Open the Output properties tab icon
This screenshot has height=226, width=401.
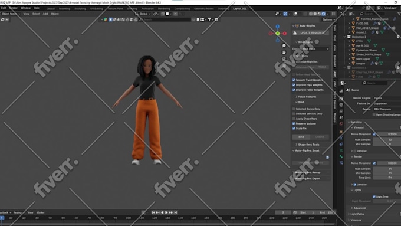(341, 105)
